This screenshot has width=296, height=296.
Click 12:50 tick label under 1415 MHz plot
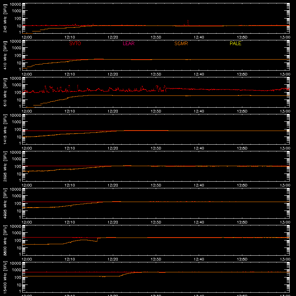242,148
